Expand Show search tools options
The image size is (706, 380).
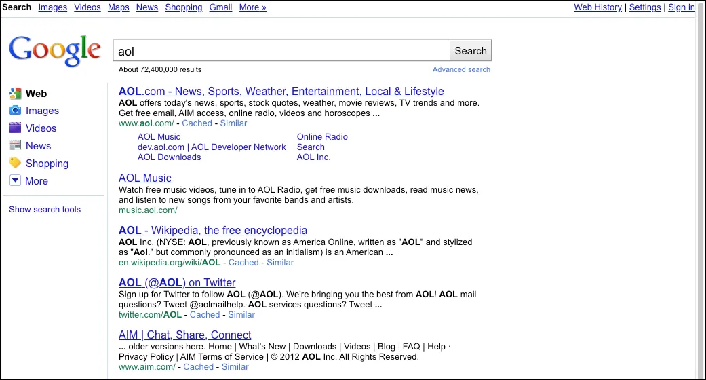click(45, 210)
